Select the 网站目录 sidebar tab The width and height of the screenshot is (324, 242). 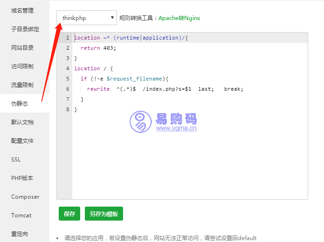coord(22,47)
